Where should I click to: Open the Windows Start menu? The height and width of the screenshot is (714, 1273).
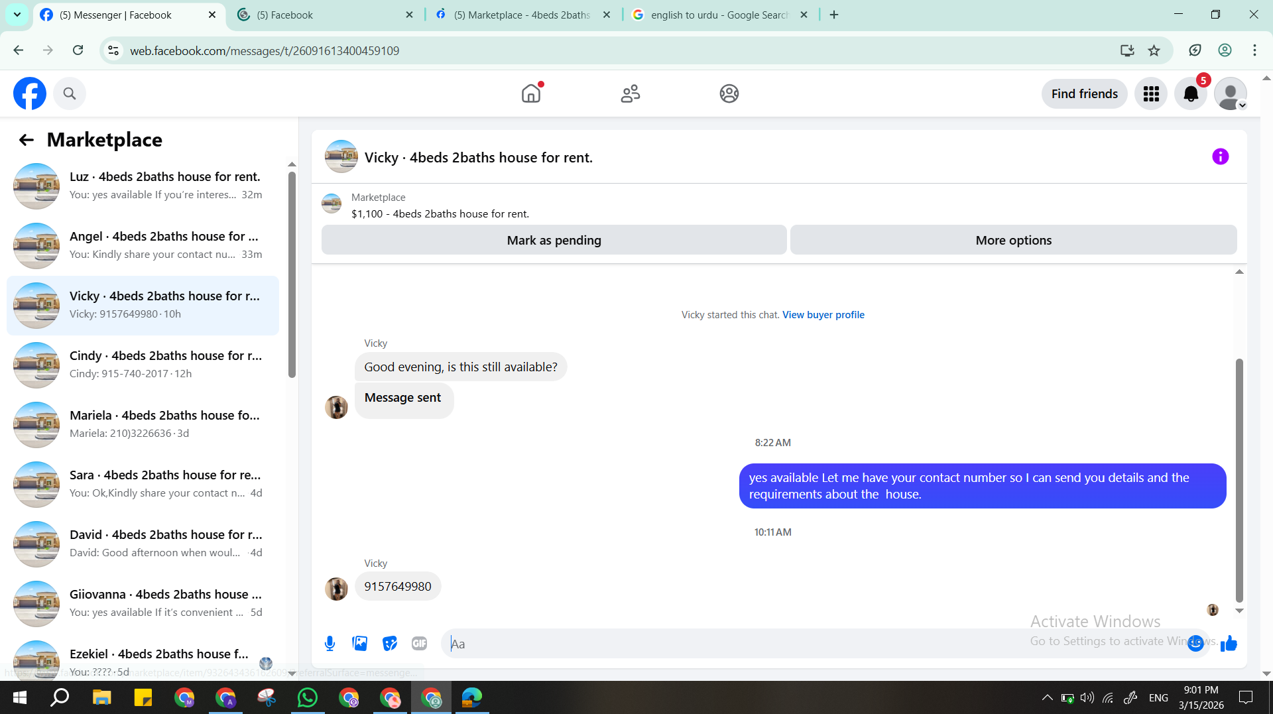click(19, 697)
